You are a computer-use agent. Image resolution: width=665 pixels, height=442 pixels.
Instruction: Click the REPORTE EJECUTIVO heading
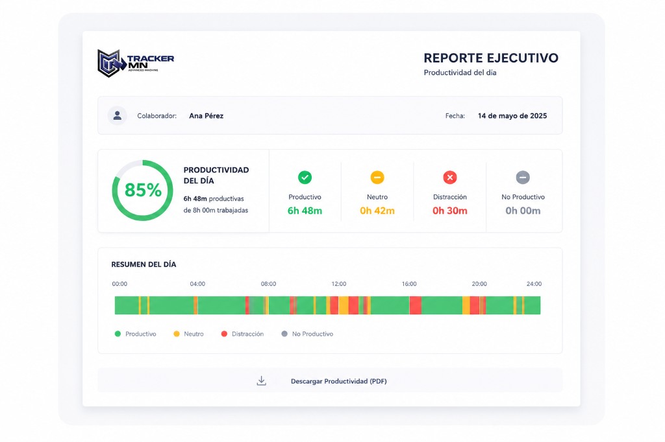coord(491,58)
